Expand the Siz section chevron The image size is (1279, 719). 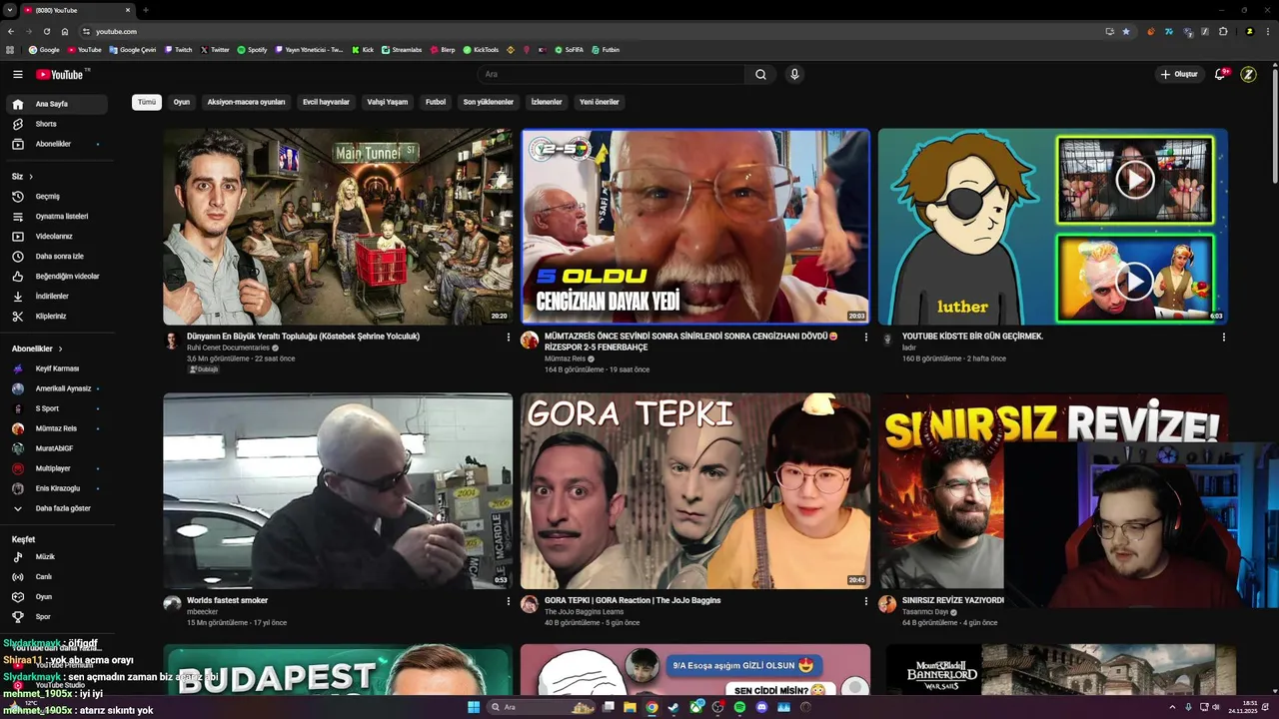point(31,177)
